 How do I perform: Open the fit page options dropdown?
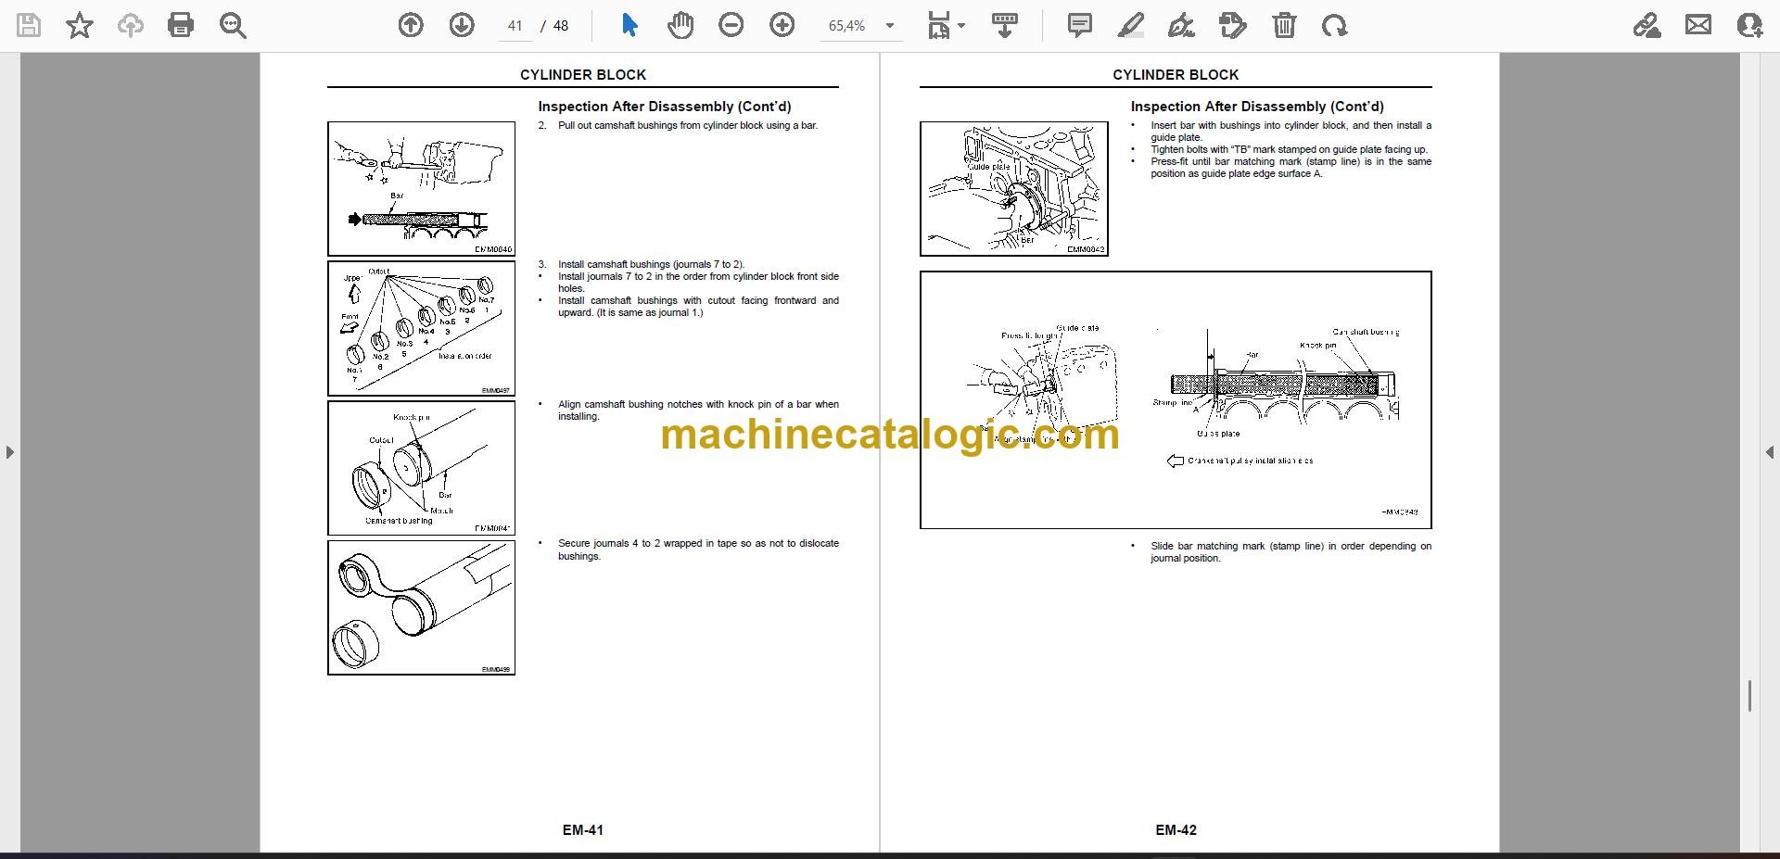coord(946,26)
